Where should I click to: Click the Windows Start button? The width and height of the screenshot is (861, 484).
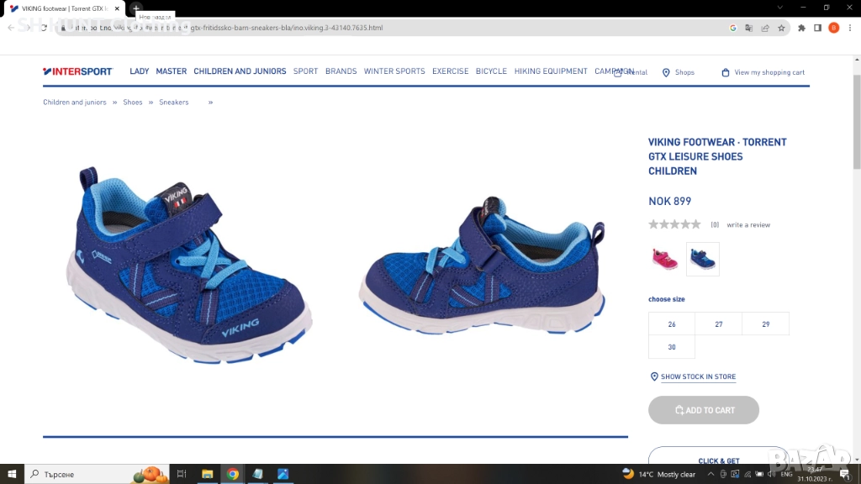12,474
